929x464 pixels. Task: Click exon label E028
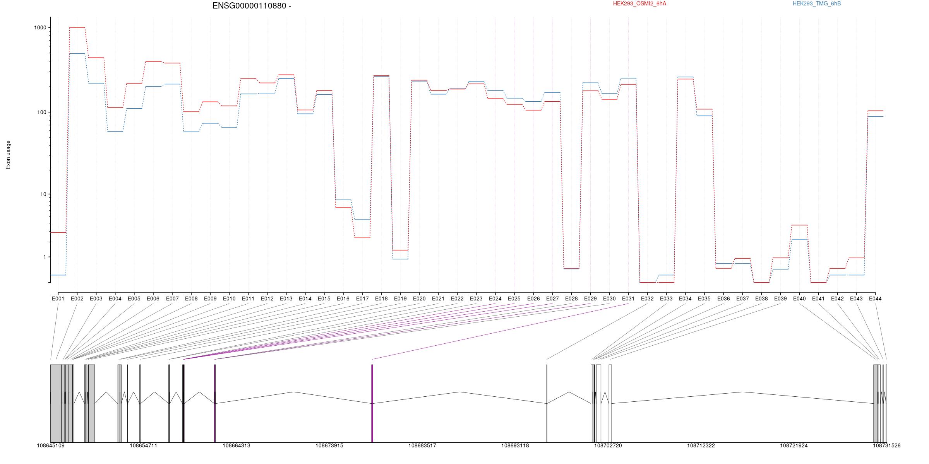[x=571, y=299]
